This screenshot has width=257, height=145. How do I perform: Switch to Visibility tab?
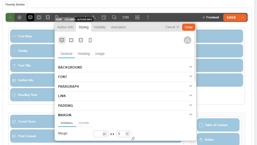point(100,27)
